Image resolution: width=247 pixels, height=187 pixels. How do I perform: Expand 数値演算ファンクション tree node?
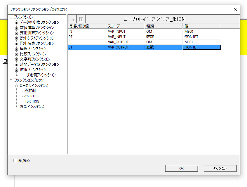(x=17, y=28)
